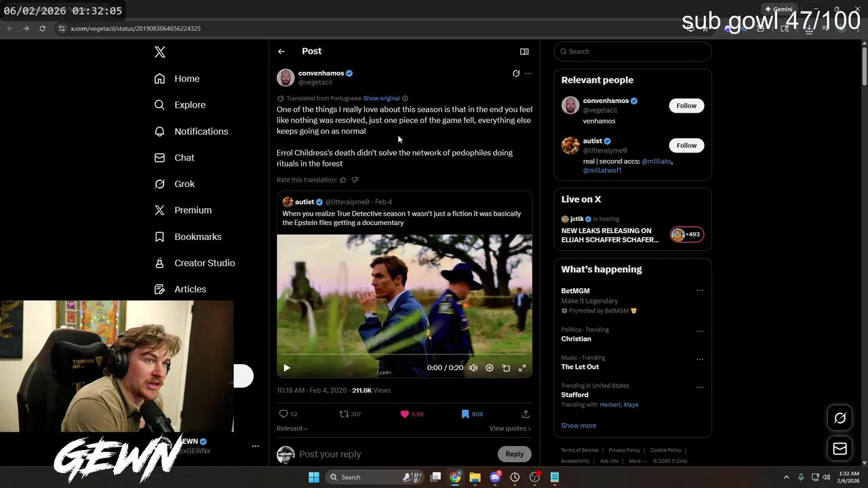Share the post via share icon
Screen dimensions: 868x488
526,414
